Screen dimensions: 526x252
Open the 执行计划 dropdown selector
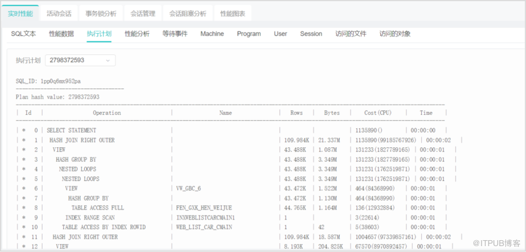point(79,60)
